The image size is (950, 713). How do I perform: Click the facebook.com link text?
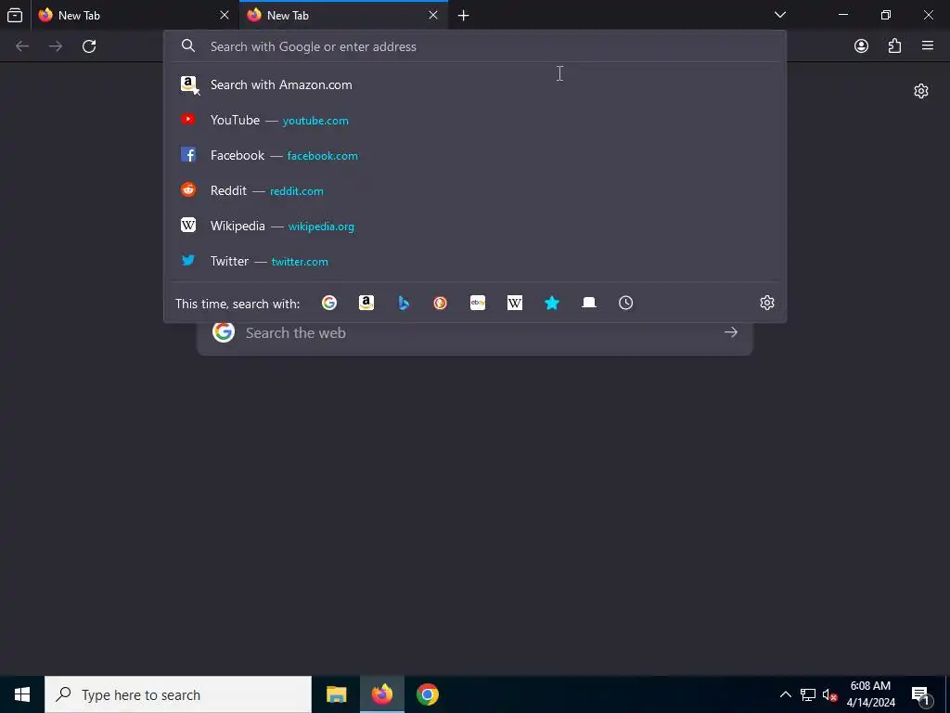pyautogui.click(x=322, y=156)
